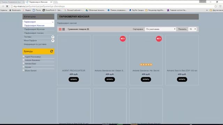223x125 pixels.
Task: Open the Главная хостинг bookmark
Action: click(177, 10)
